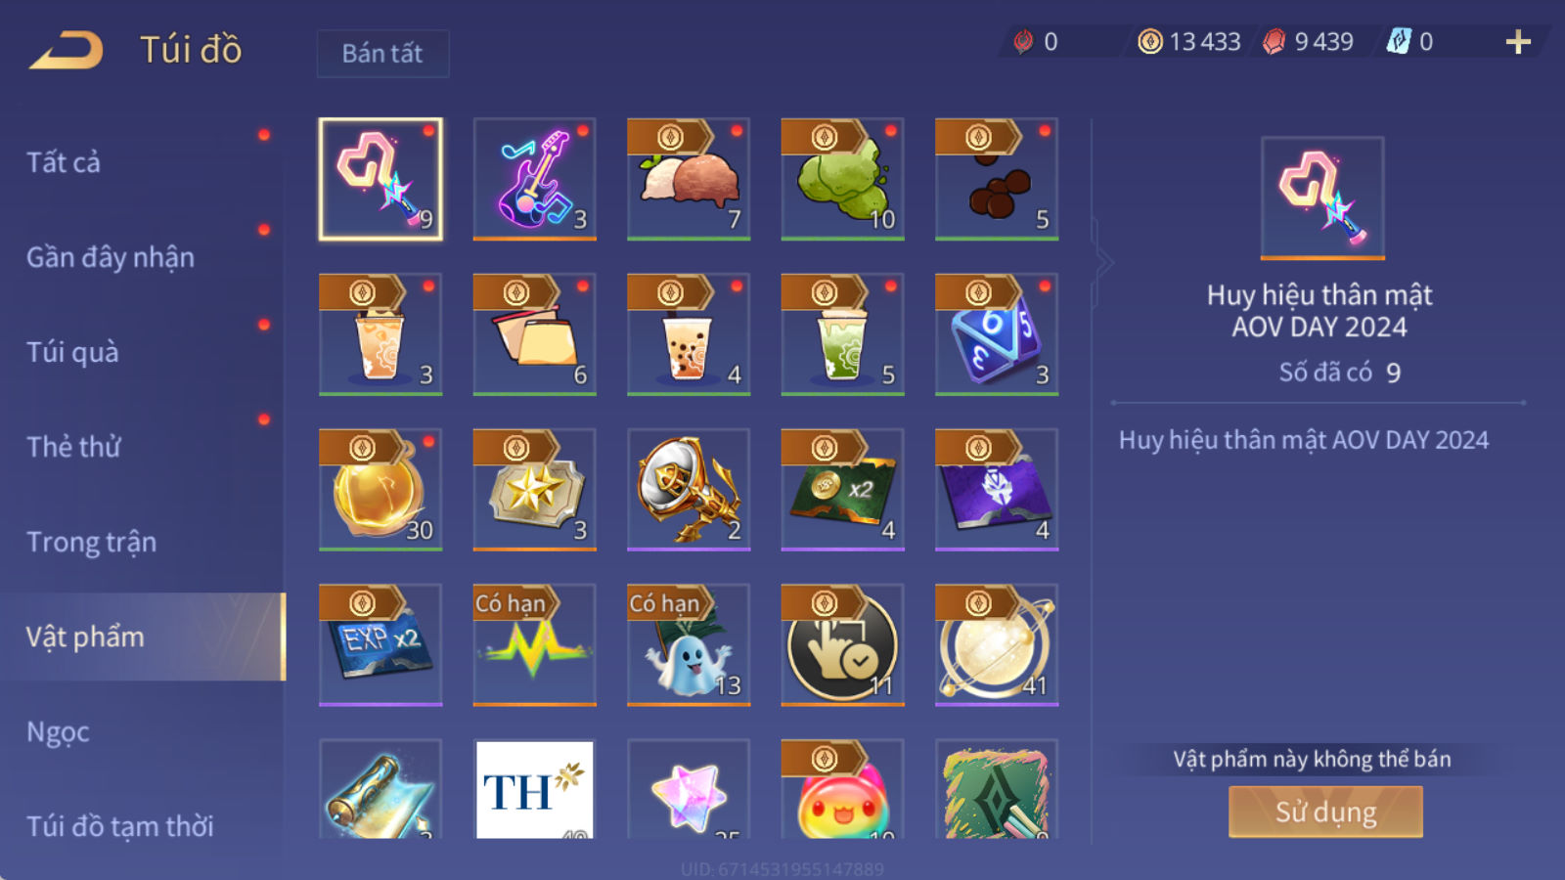Select the gold star ticket item
Image resolution: width=1565 pixels, height=880 pixels.
(534, 490)
